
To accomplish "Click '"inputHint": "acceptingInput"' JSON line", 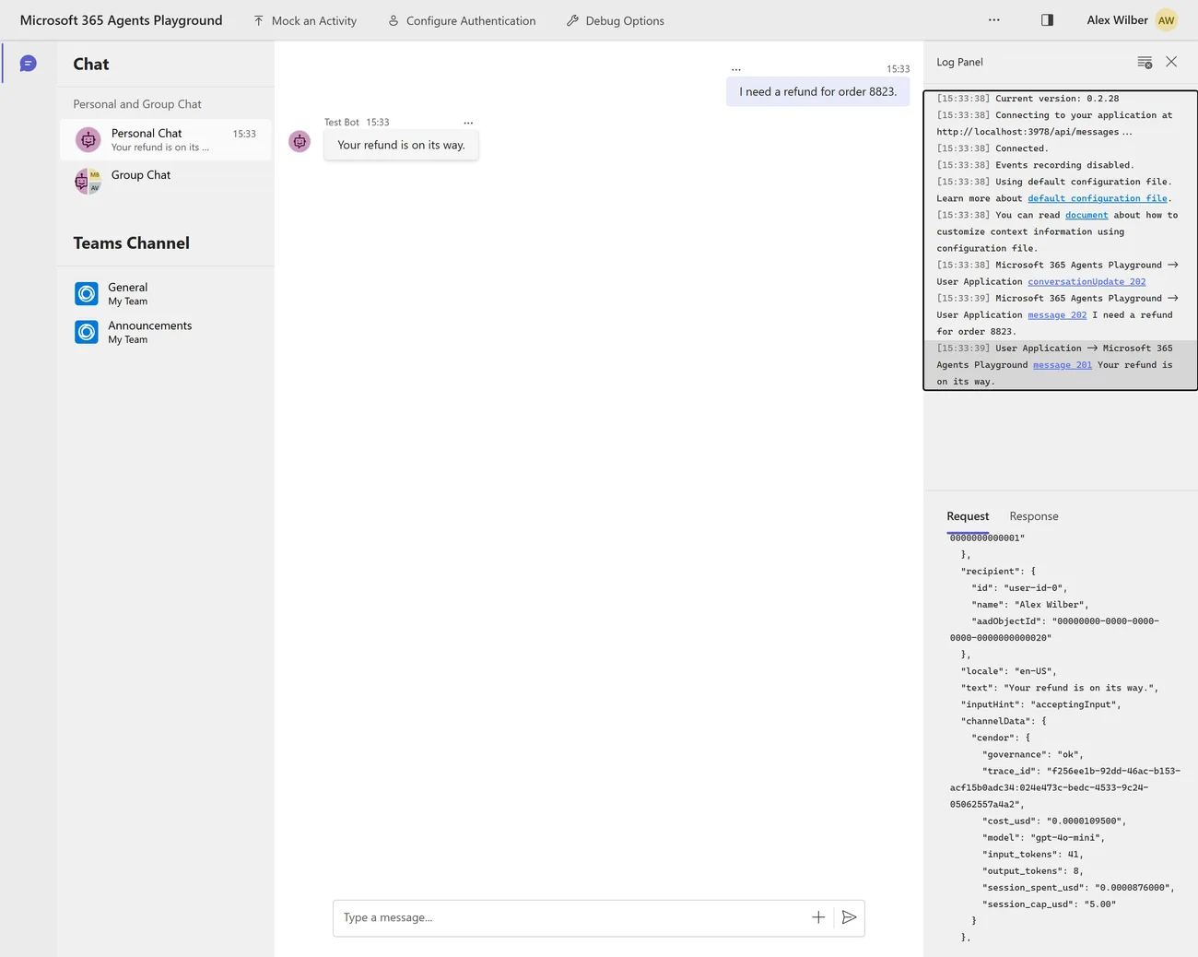I will [x=1041, y=704].
